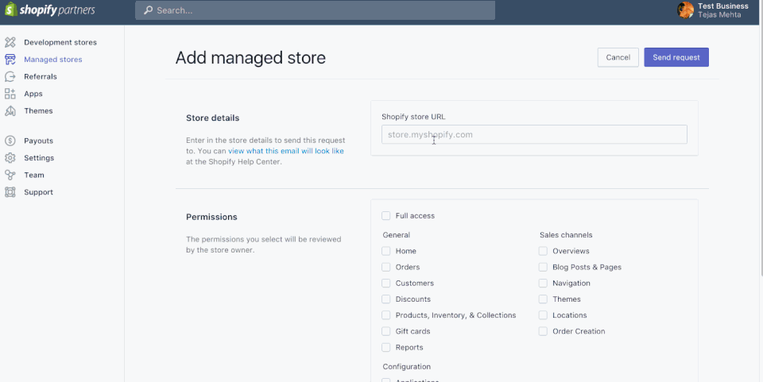Click the Shopify store URL field
The height and width of the screenshot is (382, 763).
(534, 135)
